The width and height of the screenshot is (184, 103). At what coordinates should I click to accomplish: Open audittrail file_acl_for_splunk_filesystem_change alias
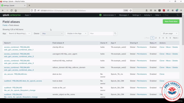click(20, 89)
